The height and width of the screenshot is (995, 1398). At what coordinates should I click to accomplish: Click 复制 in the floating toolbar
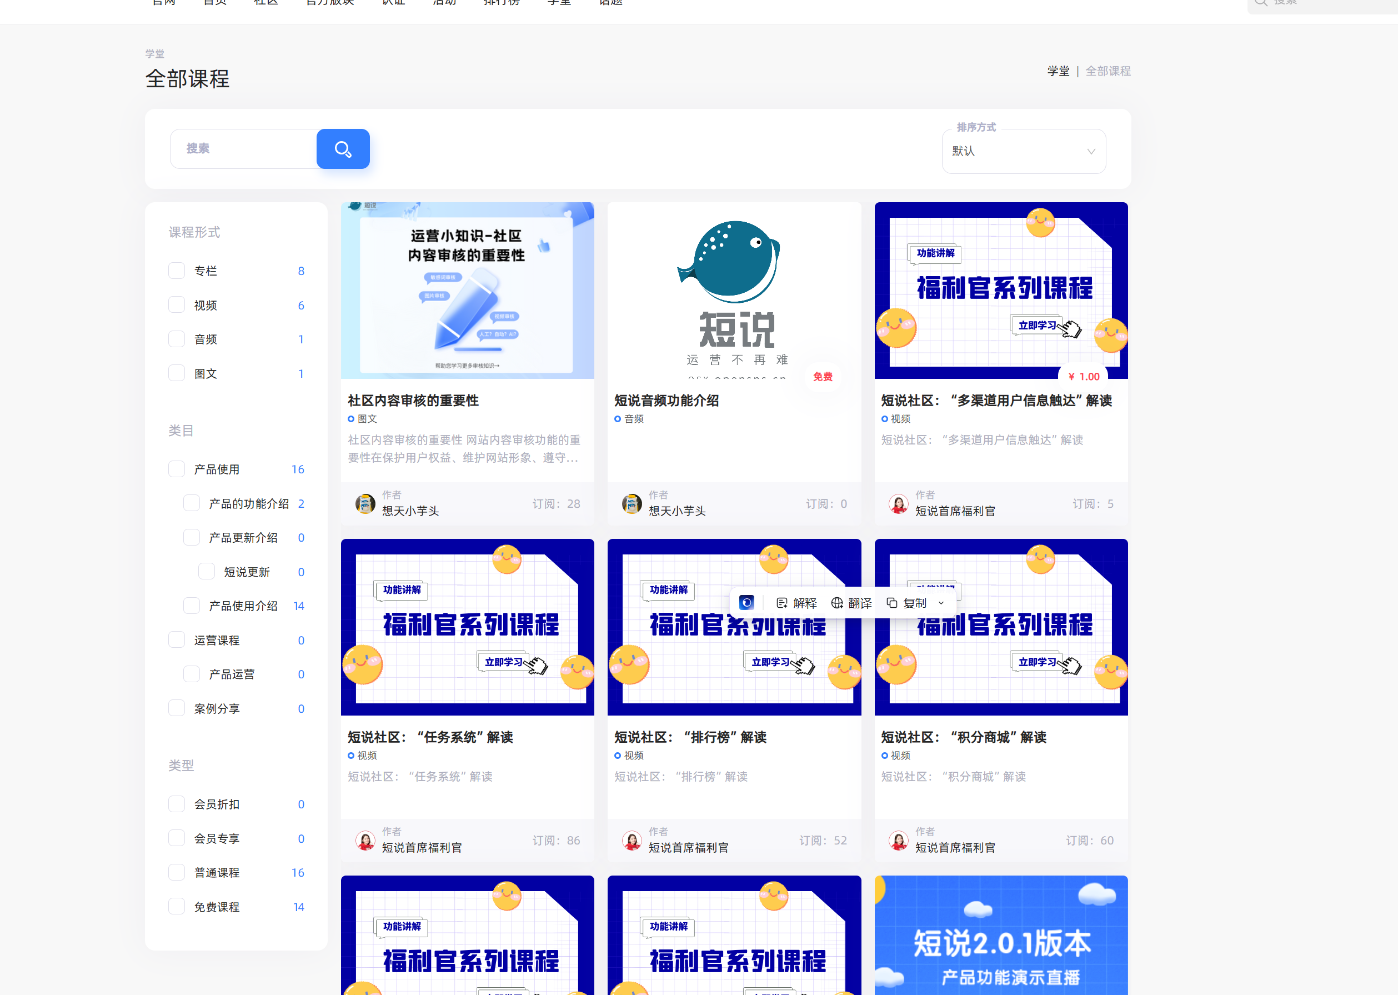click(906, 603)
